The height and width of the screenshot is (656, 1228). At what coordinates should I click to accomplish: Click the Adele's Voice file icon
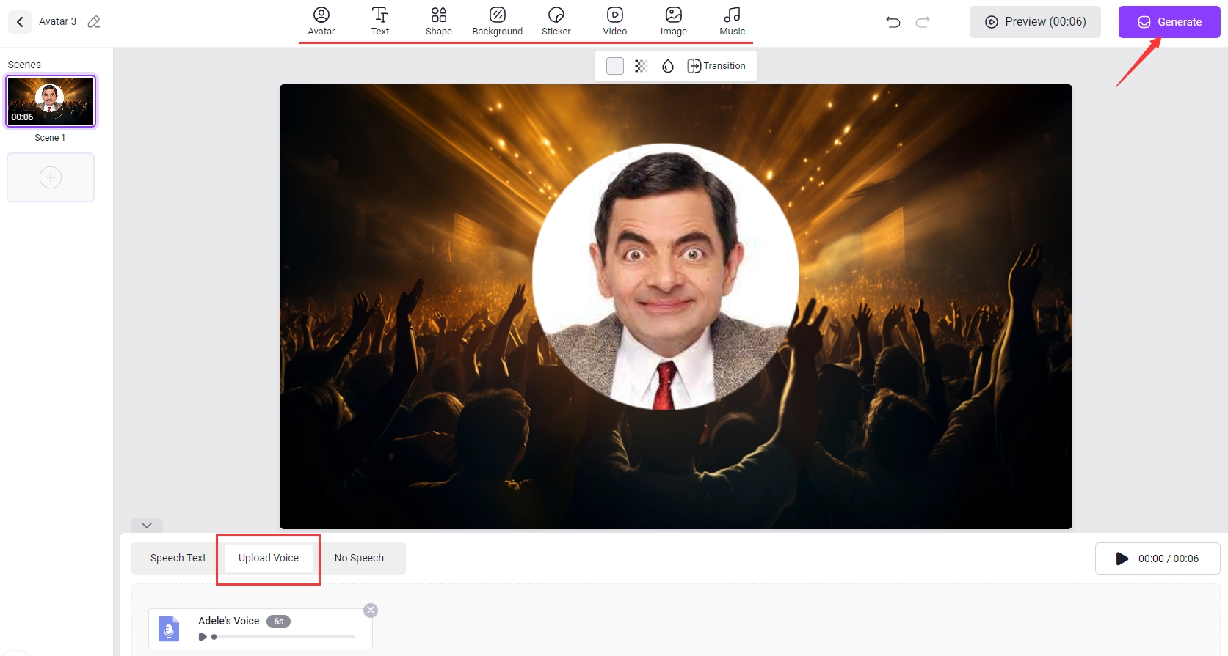tap(169, 629)
